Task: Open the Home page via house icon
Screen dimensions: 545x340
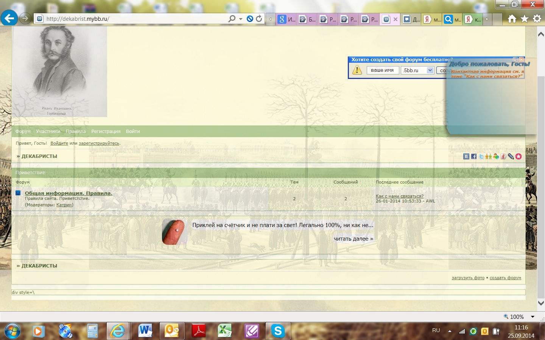Action: (x=512, y=19)
